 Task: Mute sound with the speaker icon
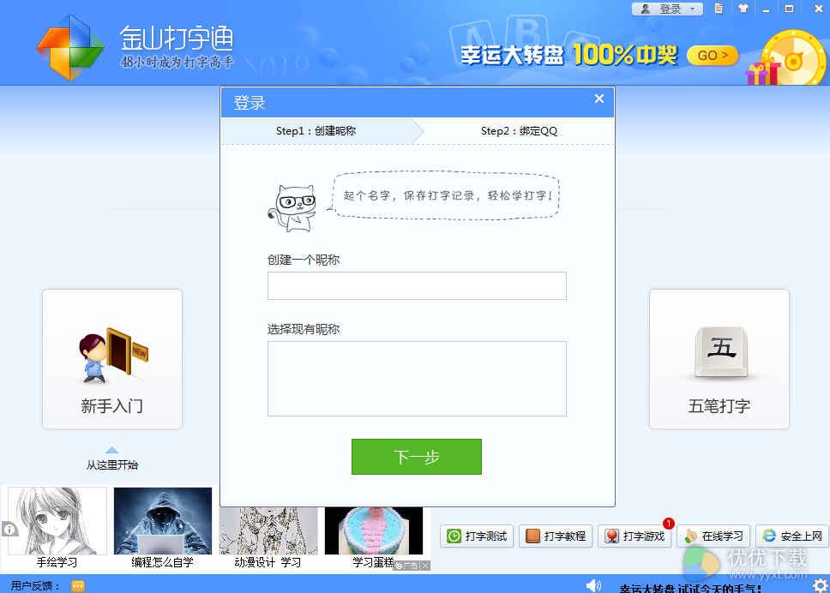[593, 585]
